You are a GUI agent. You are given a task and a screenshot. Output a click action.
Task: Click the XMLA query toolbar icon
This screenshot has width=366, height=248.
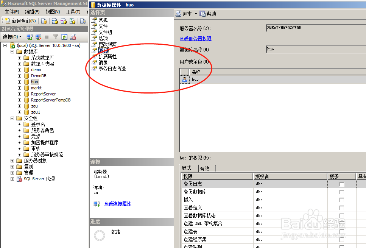(72, 21)
